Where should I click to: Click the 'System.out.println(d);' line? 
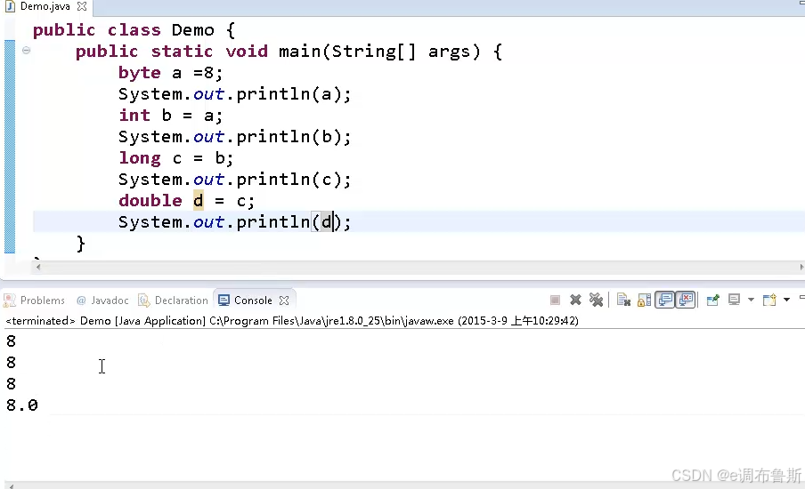[x=234, y=222]
